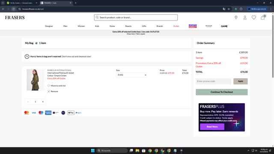Click Move to wish list link

tap(58, 86)
